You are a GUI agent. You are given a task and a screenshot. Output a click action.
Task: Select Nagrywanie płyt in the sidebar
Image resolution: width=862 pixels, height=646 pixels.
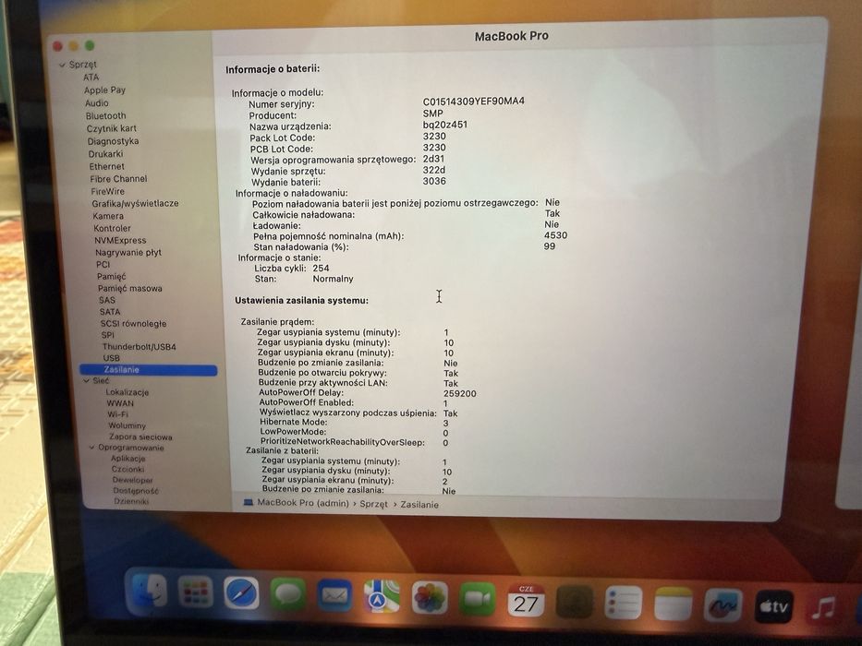(128, 253)
